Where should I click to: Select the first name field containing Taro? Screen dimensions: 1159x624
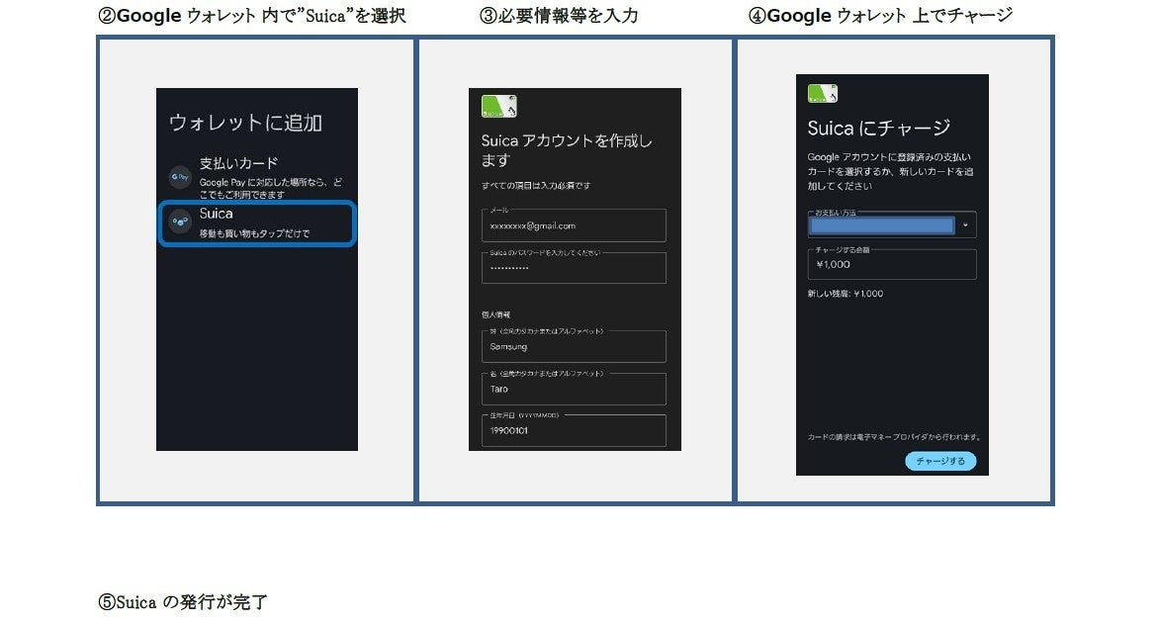click(574, 389)
